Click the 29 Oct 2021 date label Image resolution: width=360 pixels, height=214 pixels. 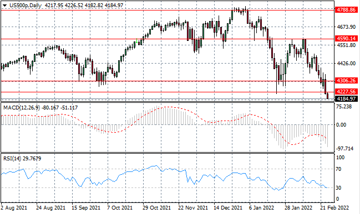coord(157,208)
